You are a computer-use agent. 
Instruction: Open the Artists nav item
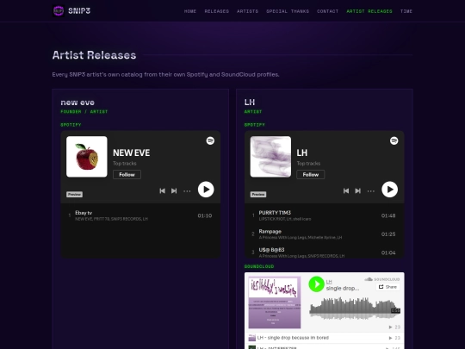click(x=248, y=11)
